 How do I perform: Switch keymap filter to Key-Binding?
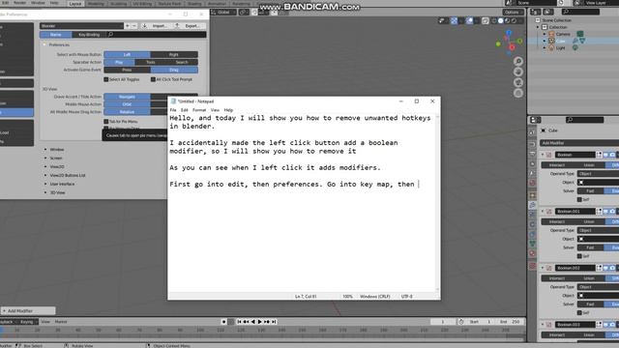point(89,35)
